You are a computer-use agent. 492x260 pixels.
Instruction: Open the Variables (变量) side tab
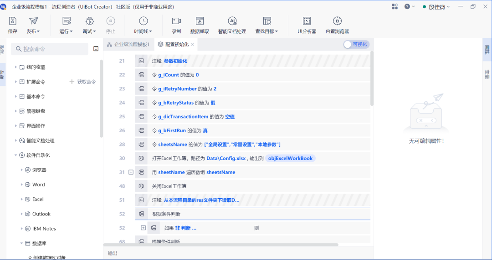(x=487, y=74)
